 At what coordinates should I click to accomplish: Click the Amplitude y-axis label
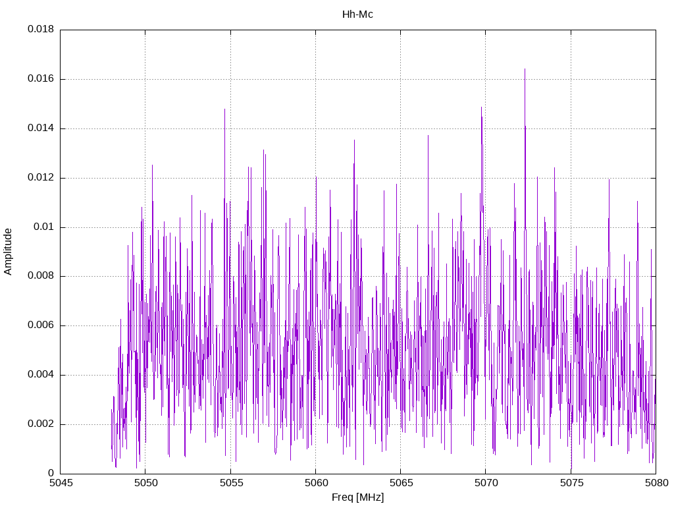coord(8,252)
